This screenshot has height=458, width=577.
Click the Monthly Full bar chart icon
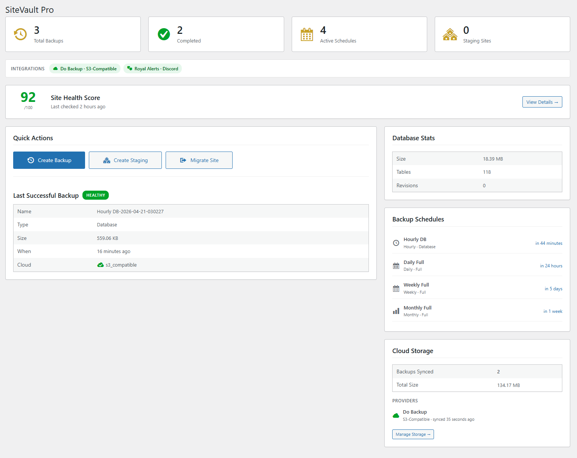[396, 311]
